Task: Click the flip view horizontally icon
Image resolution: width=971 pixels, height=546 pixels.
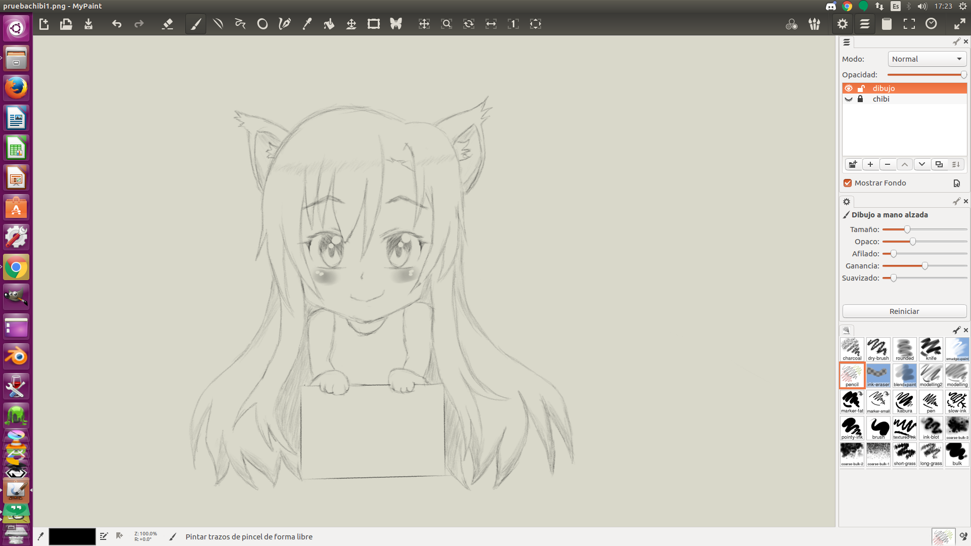Action: tap(491, 24)
